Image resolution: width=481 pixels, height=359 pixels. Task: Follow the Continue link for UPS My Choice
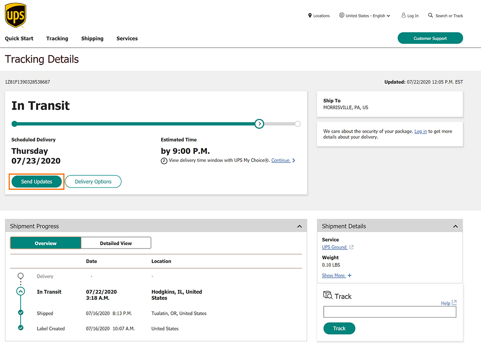coord(280,161)
